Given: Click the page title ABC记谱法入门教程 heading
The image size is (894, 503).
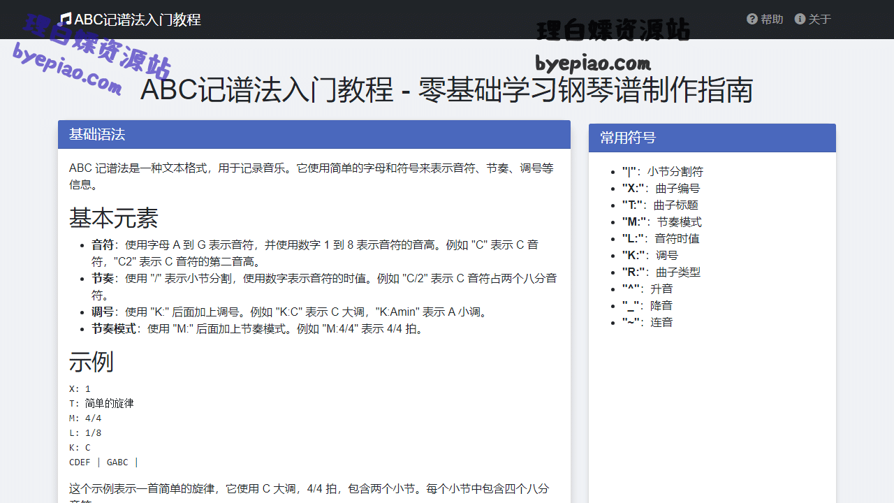Looking at the screenshot, I should click(x=447, y=90).
